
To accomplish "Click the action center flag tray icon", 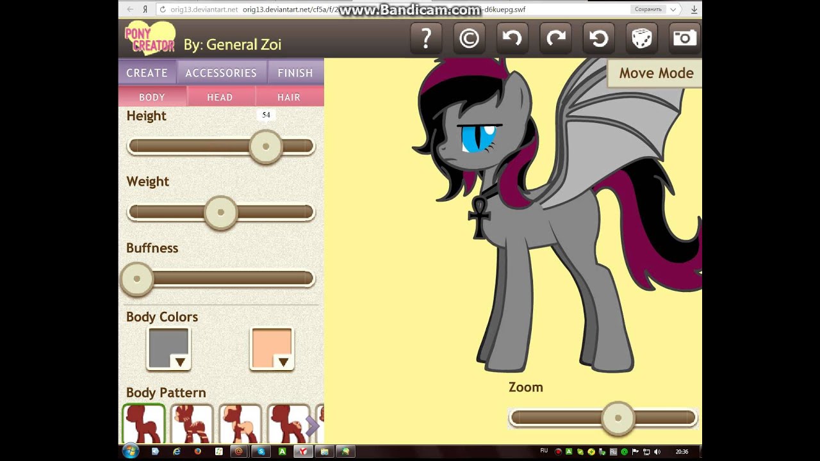I will click(x=635, y=451).
